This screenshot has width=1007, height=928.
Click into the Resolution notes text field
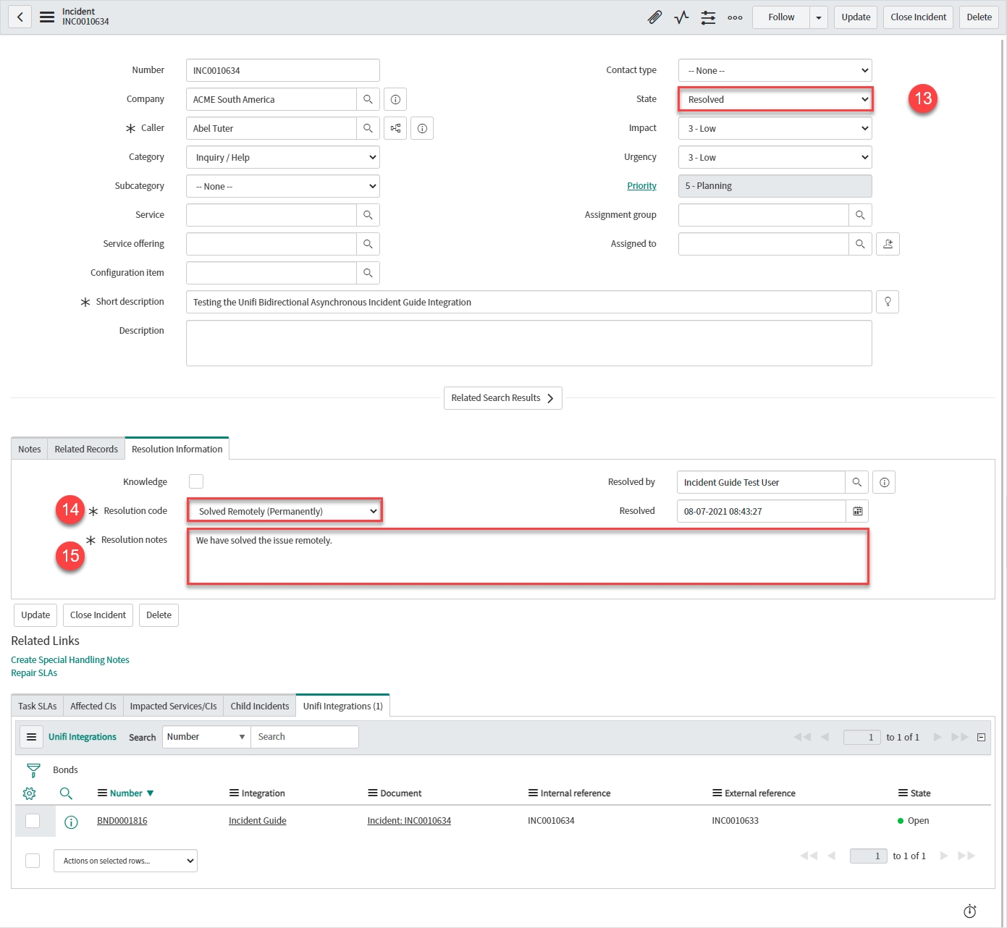coord(528,557)
